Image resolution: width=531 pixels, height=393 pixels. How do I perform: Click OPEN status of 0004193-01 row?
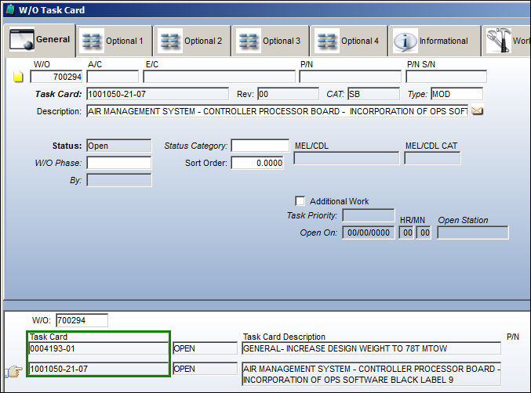205,348
